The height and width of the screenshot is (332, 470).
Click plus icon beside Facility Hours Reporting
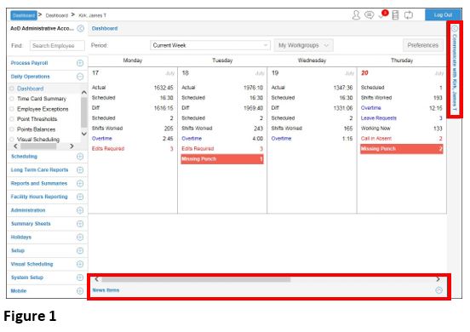point(80,197)
